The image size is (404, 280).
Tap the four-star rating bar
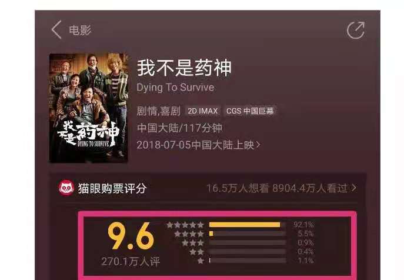(x=248, y=234)
